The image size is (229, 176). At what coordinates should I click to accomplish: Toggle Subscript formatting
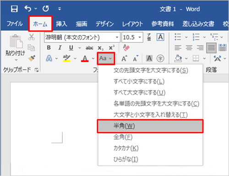coord(100,48)
